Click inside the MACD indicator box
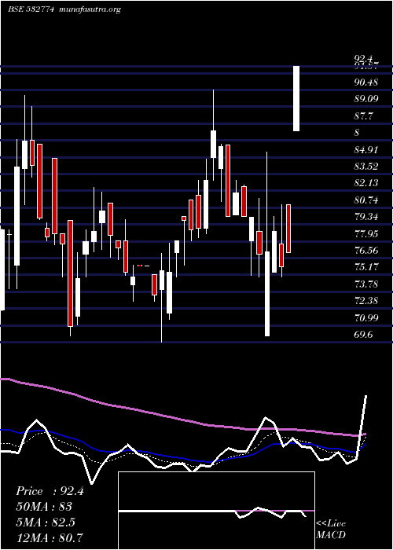Image resolution: width=393 pixels, height=550 pixels. tap(216, 511)
